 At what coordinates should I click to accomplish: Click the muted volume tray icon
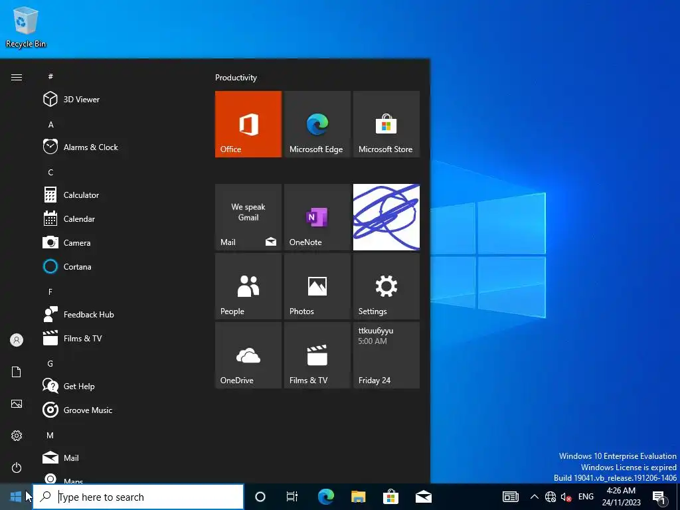pyautogui.click(x=566, y=497)
